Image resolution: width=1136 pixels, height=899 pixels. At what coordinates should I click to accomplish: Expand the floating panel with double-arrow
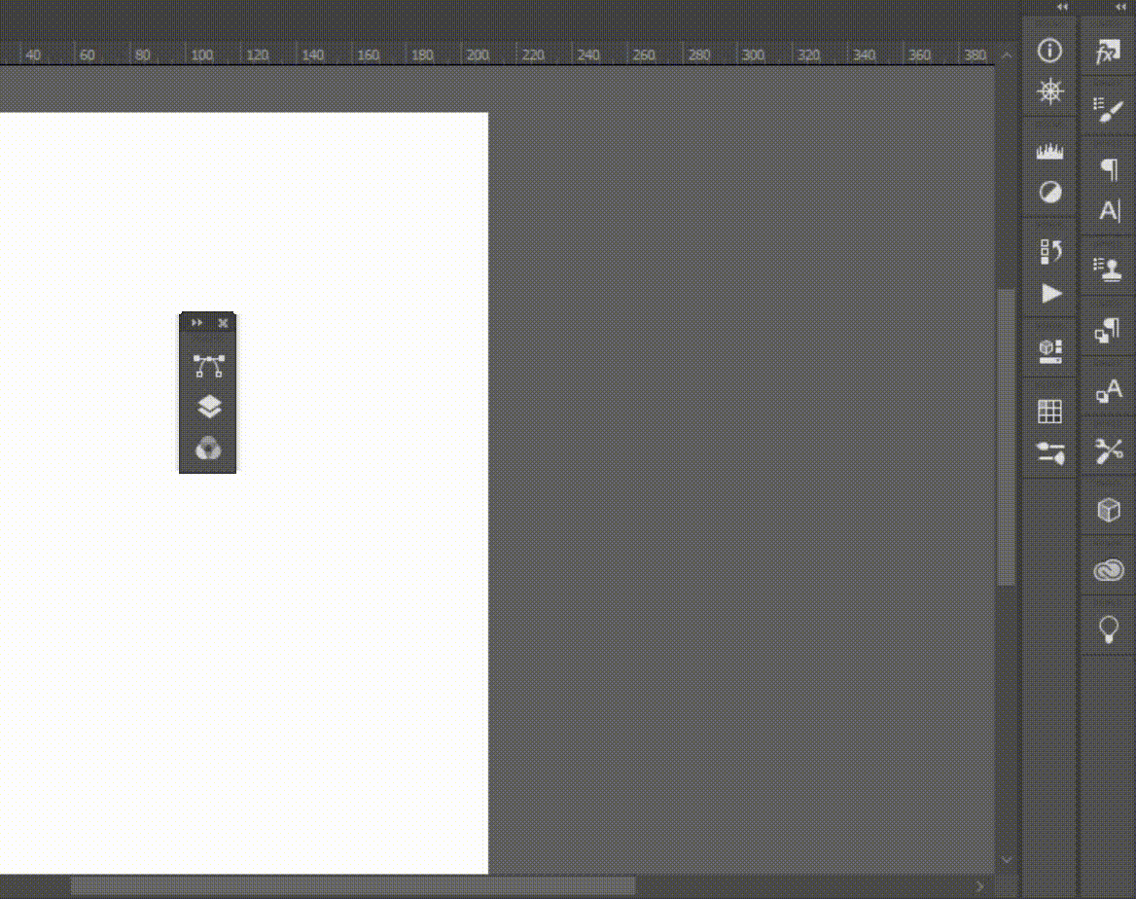(x=196, y=323)
